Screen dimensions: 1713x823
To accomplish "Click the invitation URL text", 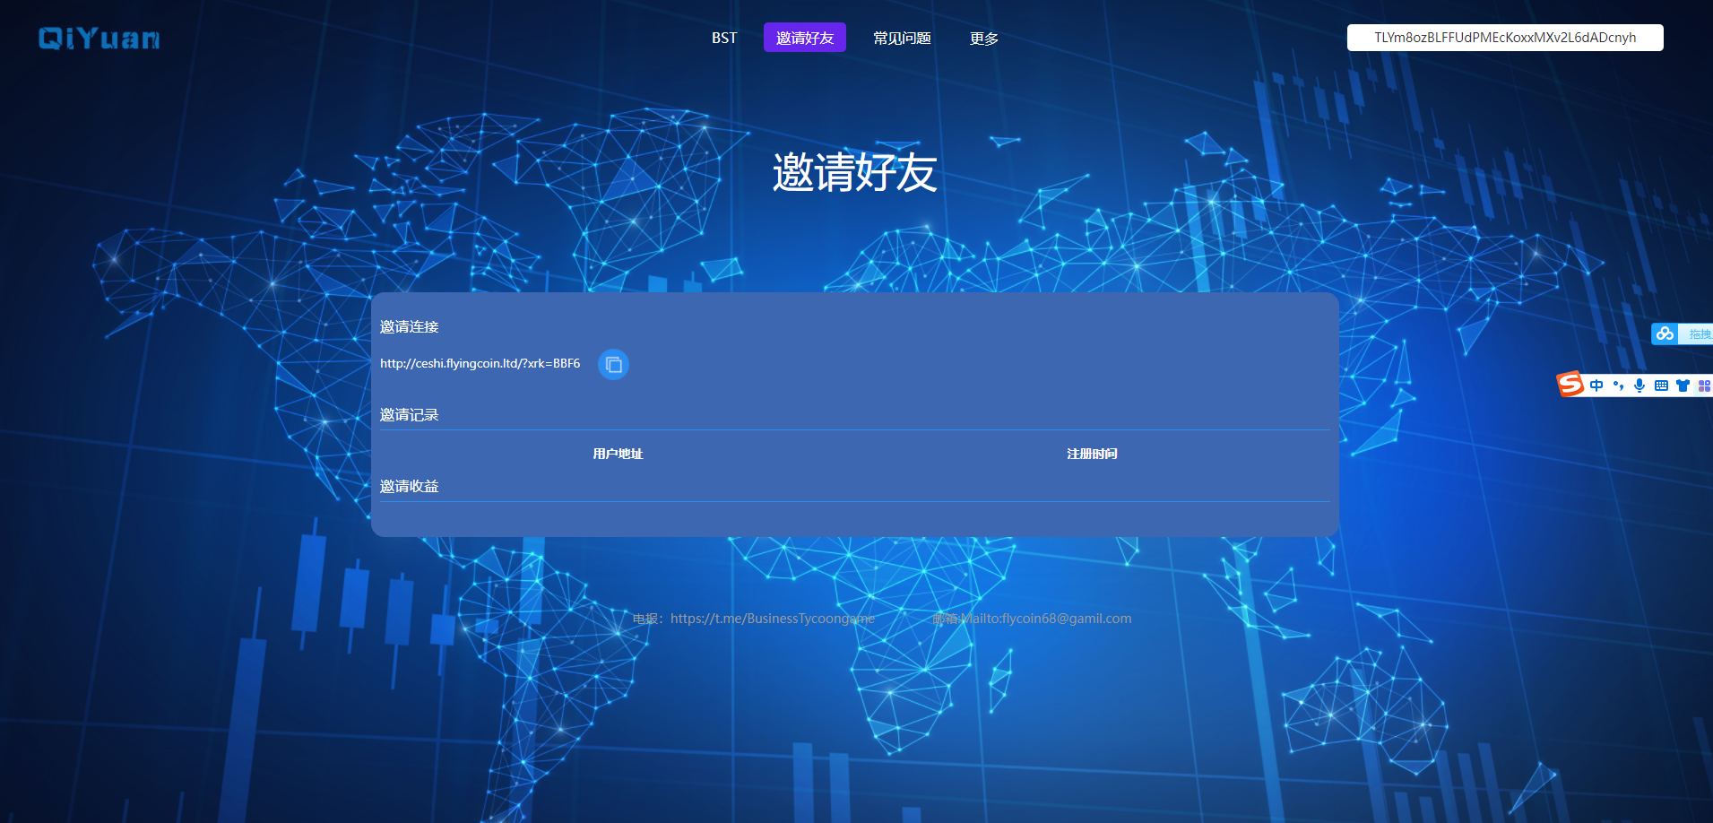I will pyautogui.click(x=480, y=363).
